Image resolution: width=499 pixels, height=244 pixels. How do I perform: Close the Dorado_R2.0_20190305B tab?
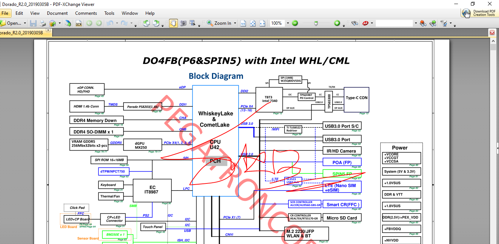tap(48, 30)
